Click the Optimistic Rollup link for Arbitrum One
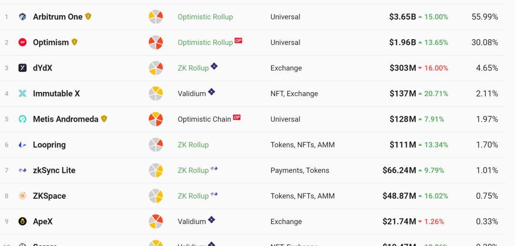 tap(205, 17)
